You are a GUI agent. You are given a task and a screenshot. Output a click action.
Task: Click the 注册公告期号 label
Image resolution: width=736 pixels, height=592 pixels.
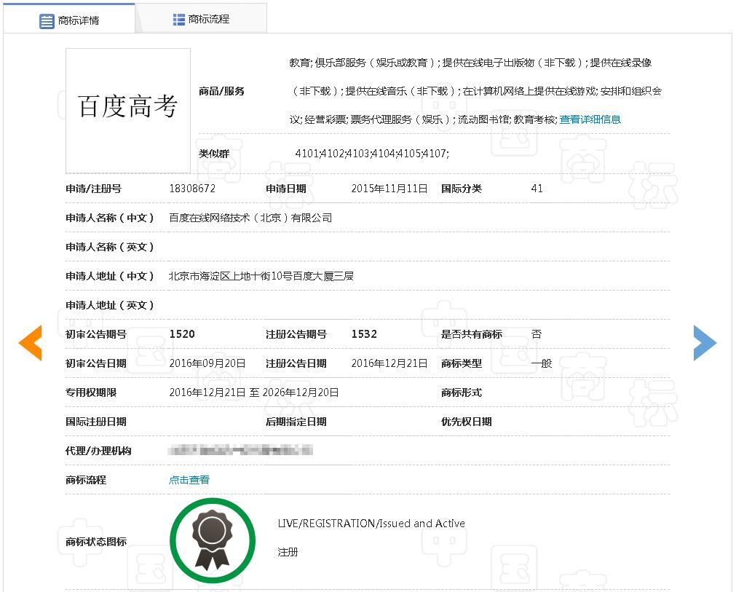click(296, 334)
